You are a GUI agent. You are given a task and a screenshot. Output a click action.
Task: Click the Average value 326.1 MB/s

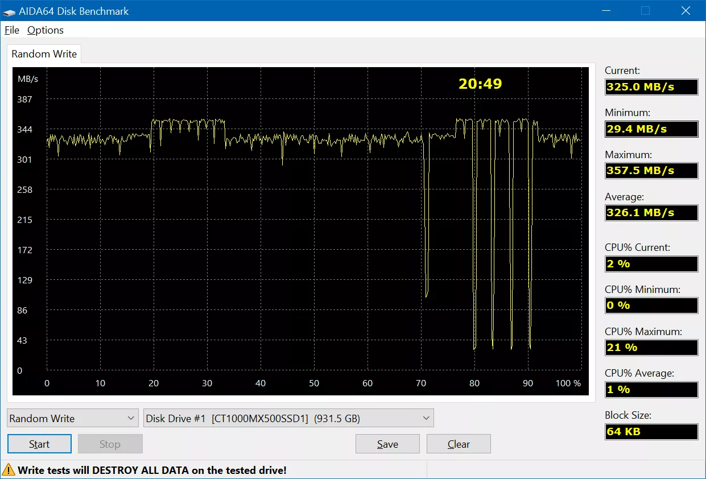click(x=651, y=213)
